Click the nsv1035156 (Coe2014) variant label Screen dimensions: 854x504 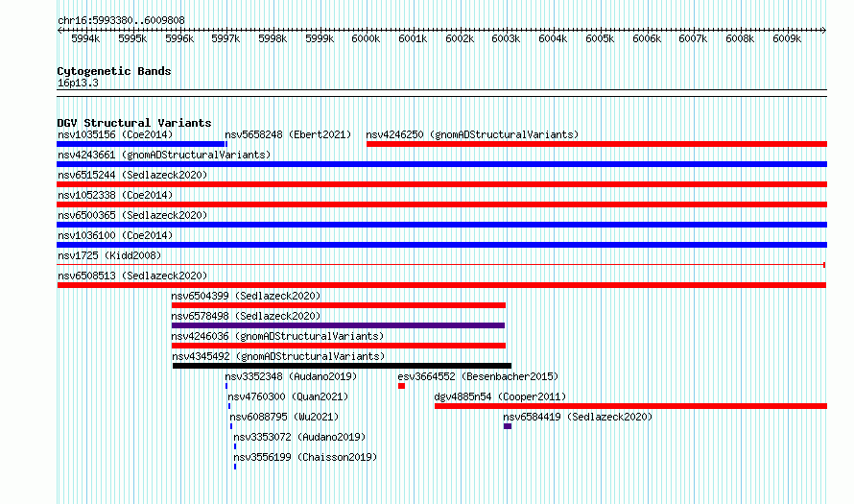click(115, 134)
